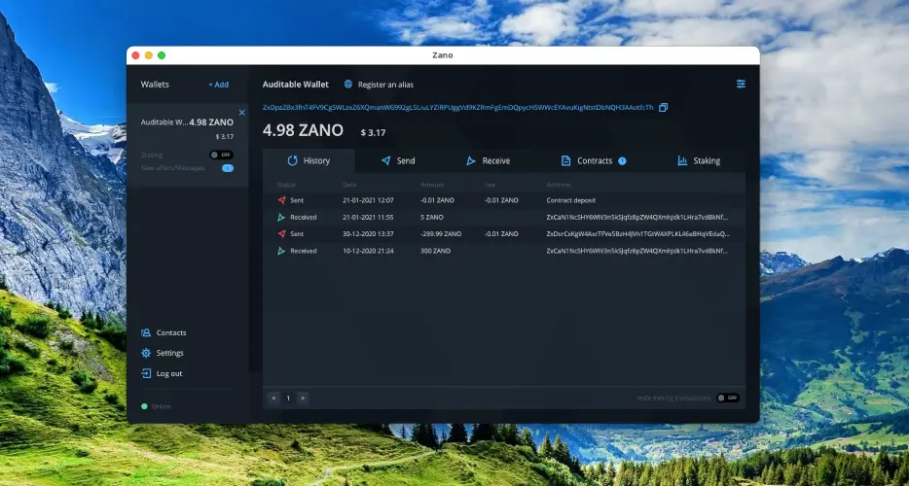The image size is (909, 486).
Task: Click the Log out door icon in sidebar
Action: tap(146, 373)
